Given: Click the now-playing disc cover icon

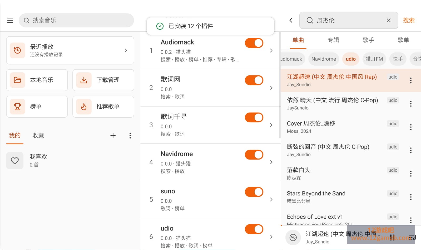Looking at the screenshot, I should point(293,238).
